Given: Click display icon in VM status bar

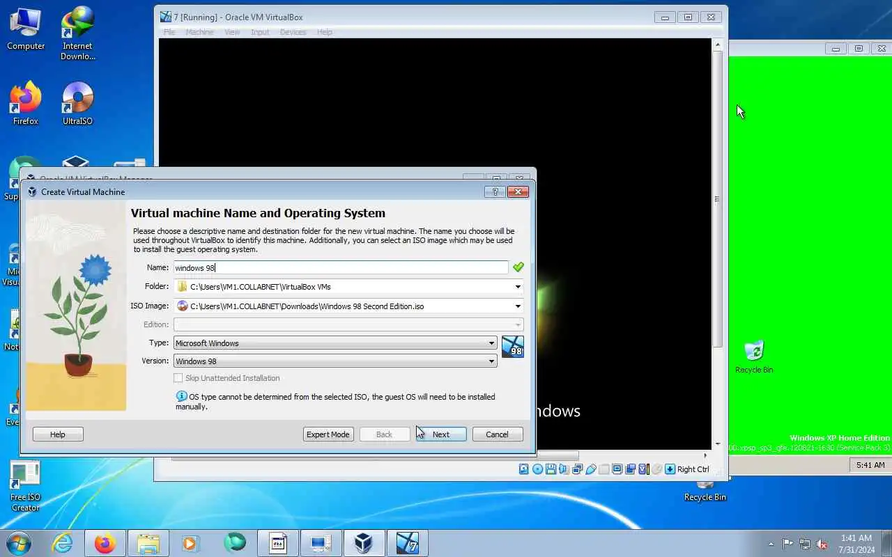Looking at the screenshot, I should click(617, 469).
